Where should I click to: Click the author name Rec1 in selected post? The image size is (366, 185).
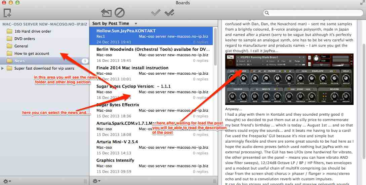(x=100, y=36)
